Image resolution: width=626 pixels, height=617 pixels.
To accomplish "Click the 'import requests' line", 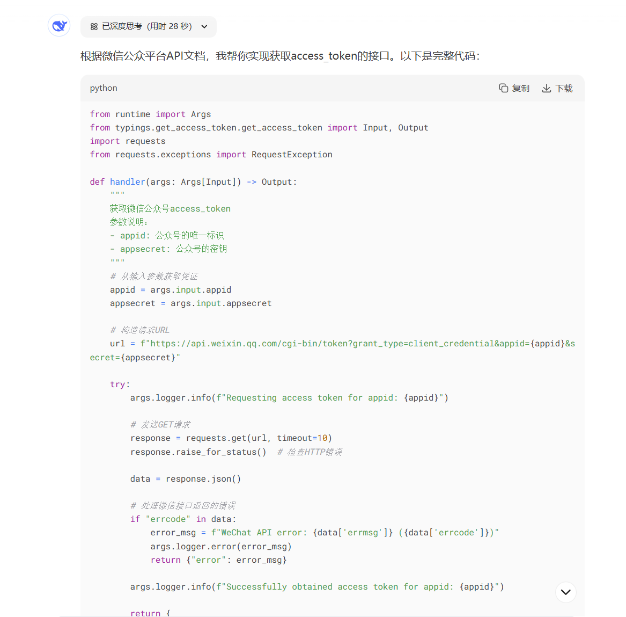I will 127,141.
